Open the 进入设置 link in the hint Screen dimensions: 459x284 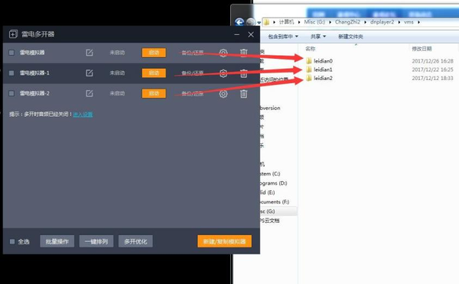point(83,115)
